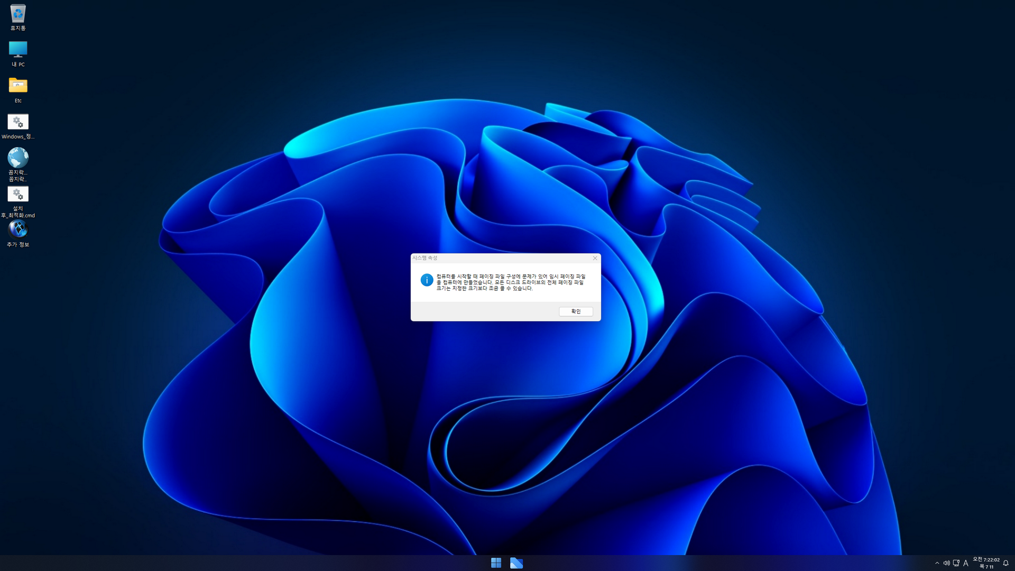Open the notification bell icon
Viewport: 1015px width, 571px height.
pyautogui.click(x=1006, y=563)
